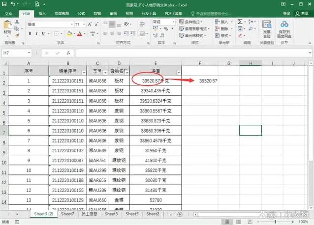The image size is (314, 225).
Task: Apply the yellow fill color bucket
Action: [x=69, y=33]
